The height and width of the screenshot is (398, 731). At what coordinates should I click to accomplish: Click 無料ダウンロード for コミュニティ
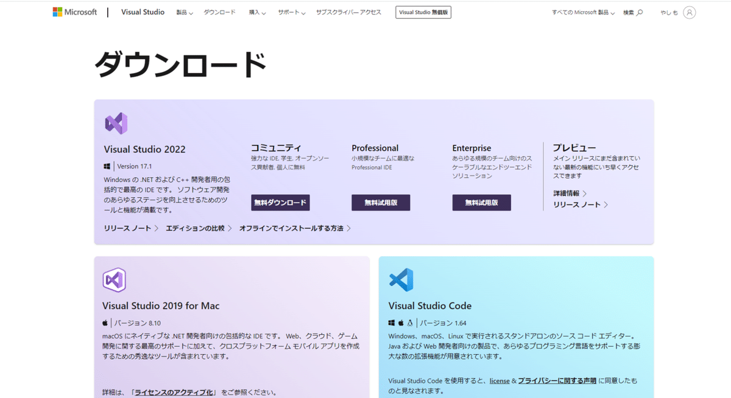coord(280,203)
